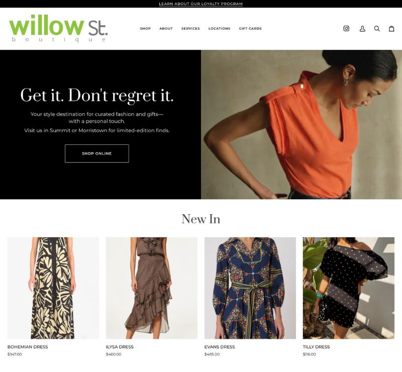Open the About menu item
This screenshot has width=402, height=372.
[166, 29]
